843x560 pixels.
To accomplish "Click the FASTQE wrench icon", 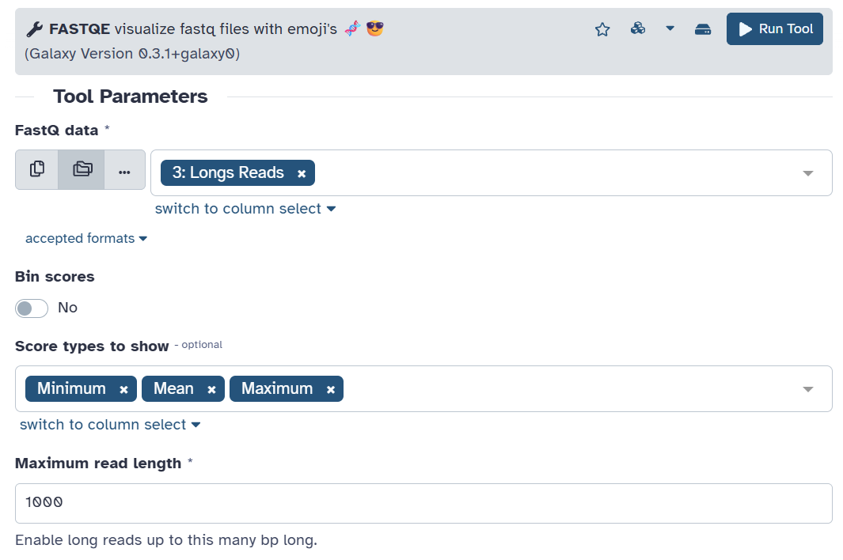I will click(34, 29).
